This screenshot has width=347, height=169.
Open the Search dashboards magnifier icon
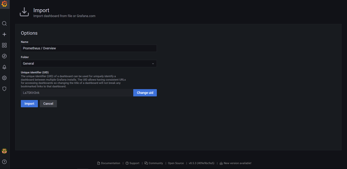4,24
